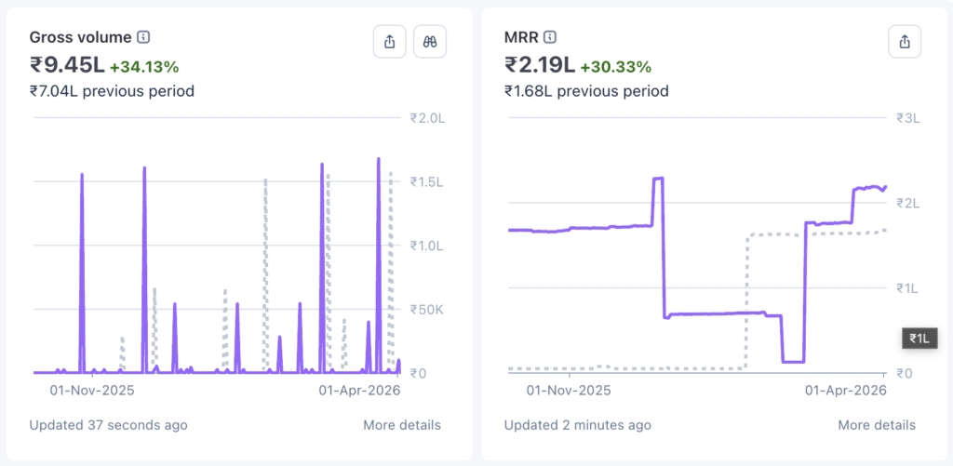Click the share icon on MRR card
Image resolution: width=953 pixels, height=466 pixels.
(x=905, y=41)
